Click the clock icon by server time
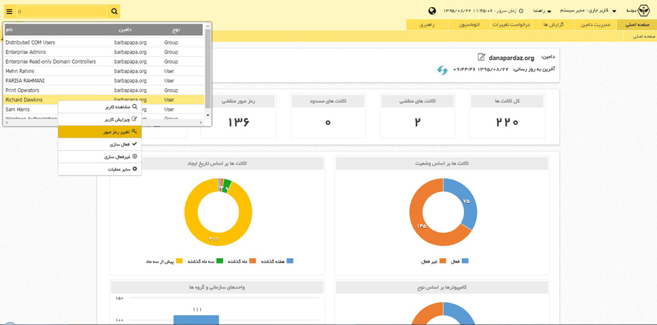This screenshot has width=657, height=325. point(521,11)
